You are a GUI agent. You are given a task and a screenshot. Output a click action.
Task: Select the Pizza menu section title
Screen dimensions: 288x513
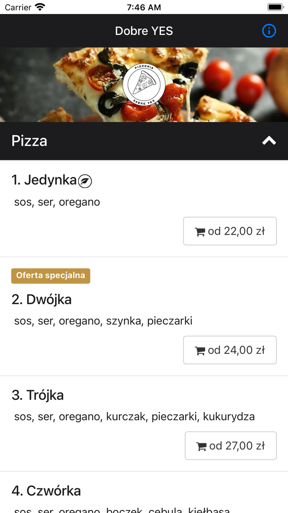[29, 141]
